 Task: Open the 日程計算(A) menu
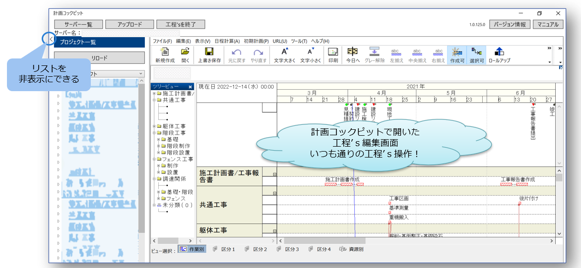[x=227, y=41]
